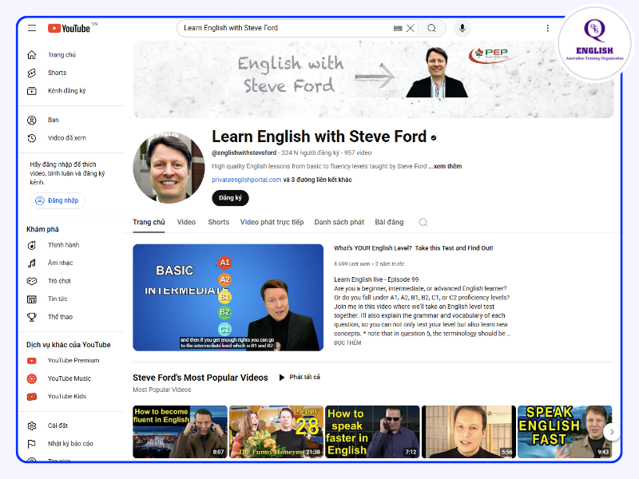Search within the channel using tab magnifier
This screenshot has width=639, height=479.
[423, 222]
